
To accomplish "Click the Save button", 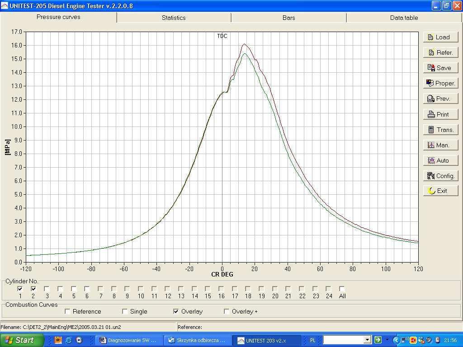I will coord(440,68).
